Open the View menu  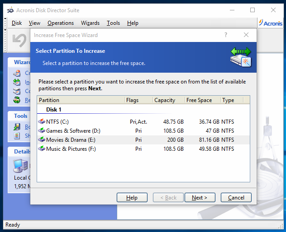coord(34,23)
